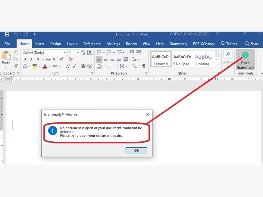Screen dimensions: 263x197
Task: Click Decrease Indent icon
Action: pos(132,53)
